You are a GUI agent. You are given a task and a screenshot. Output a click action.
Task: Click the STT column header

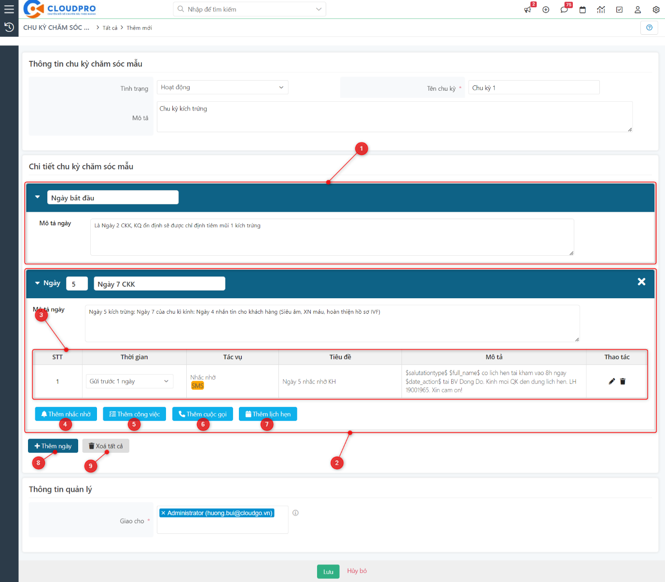pos(57,357)
